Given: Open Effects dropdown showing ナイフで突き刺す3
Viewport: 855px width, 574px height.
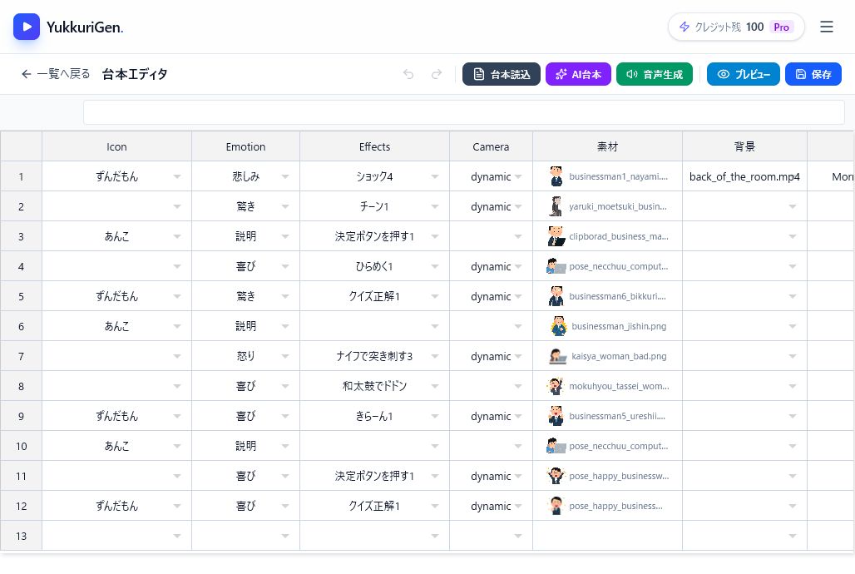Looking at the screenshot, I should 435,357.
